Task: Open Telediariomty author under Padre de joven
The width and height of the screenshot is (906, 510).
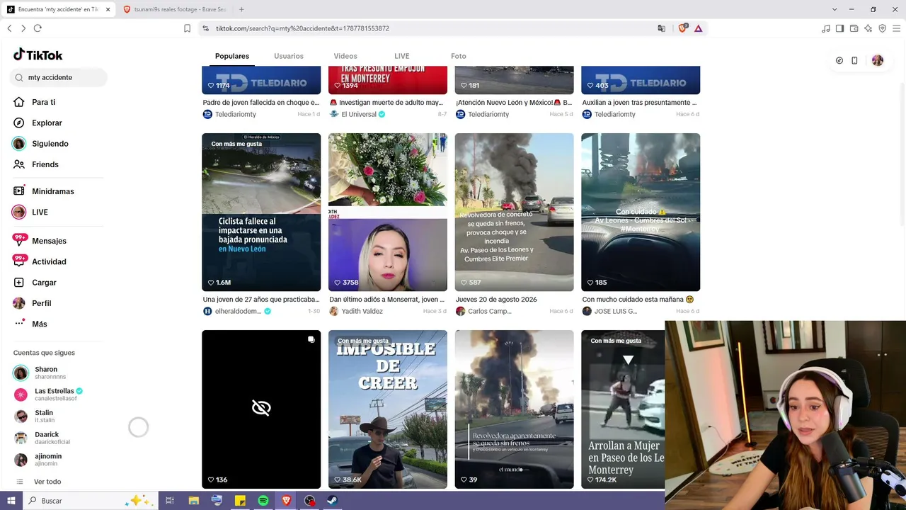Action: 235,114
